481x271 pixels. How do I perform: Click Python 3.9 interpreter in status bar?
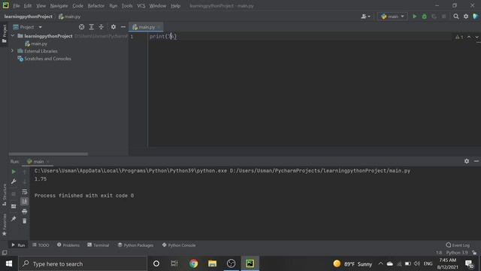point(457,253)
